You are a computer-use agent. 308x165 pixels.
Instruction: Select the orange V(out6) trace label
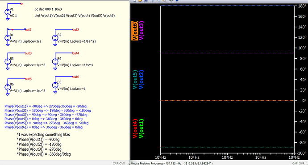(x=135, y=31)
